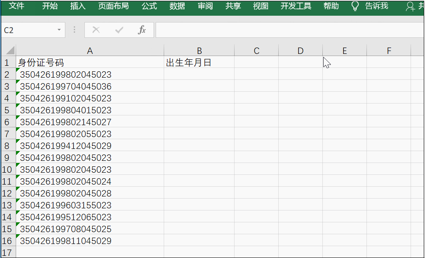
Task: Switch to the 开始 ribbon tab
Action: point(50,6)
